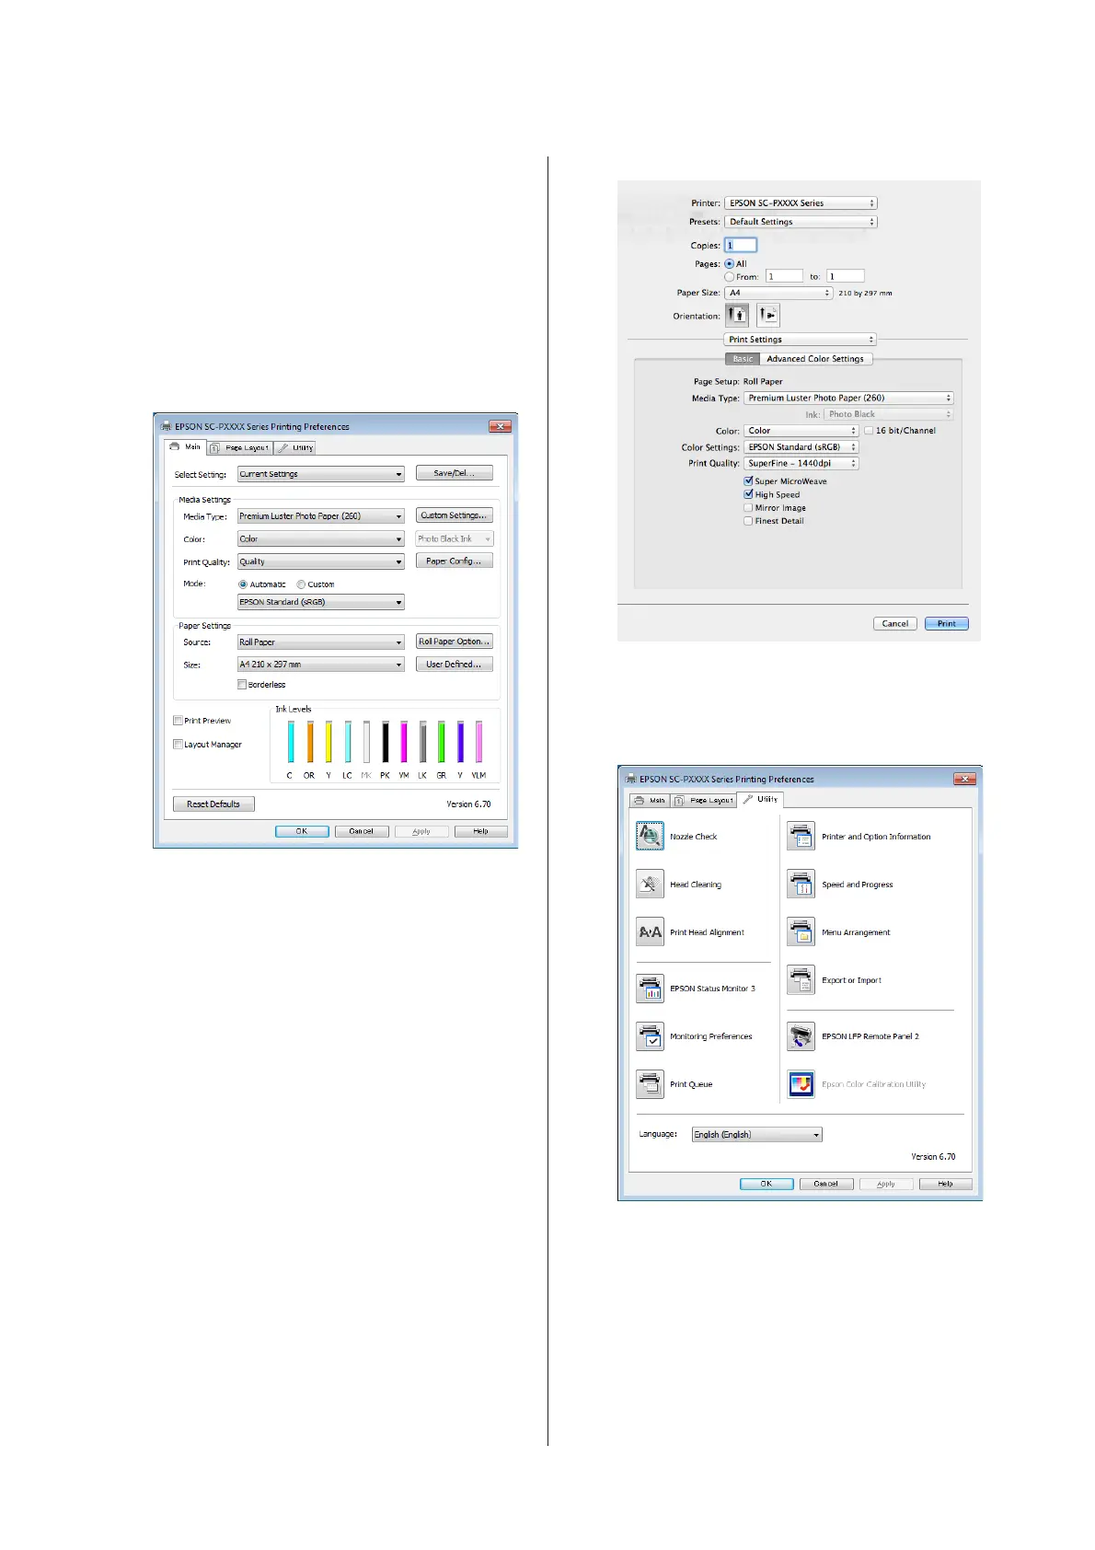Select landscape orientation icon in Print dialog
1095x1550 pixels.
[768, 316]
